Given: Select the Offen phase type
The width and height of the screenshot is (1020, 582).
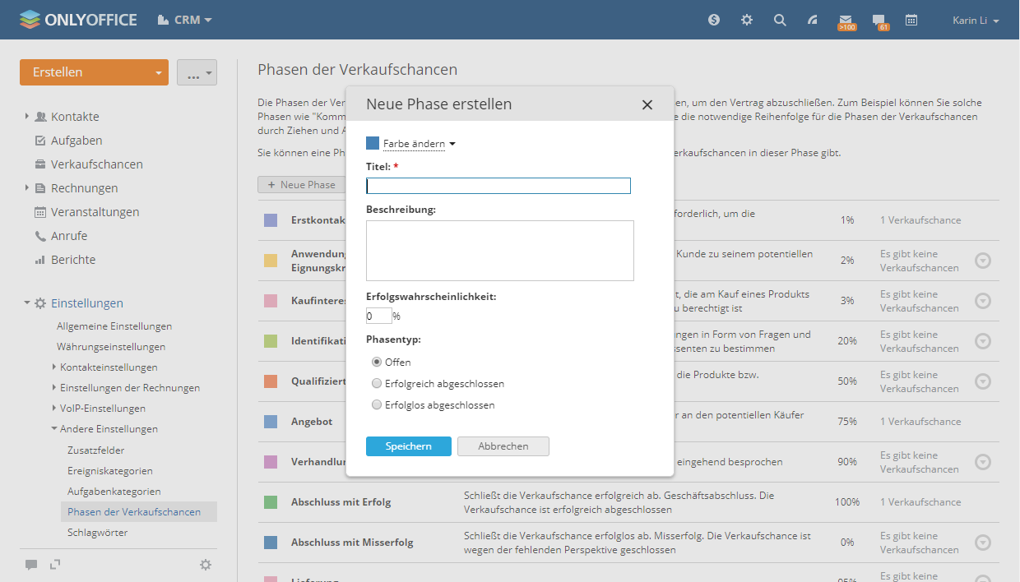Looking at the screenshot, I should point(377,362).
